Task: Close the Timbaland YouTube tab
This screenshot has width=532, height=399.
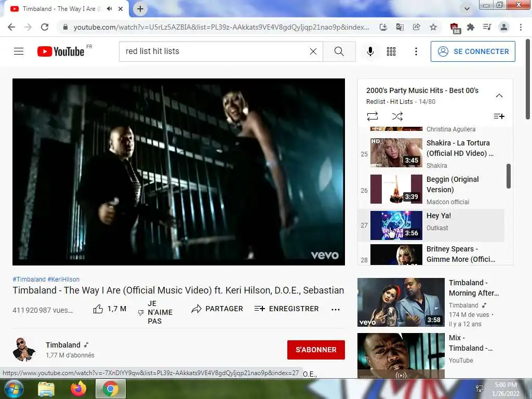Action: click(121, 9)
